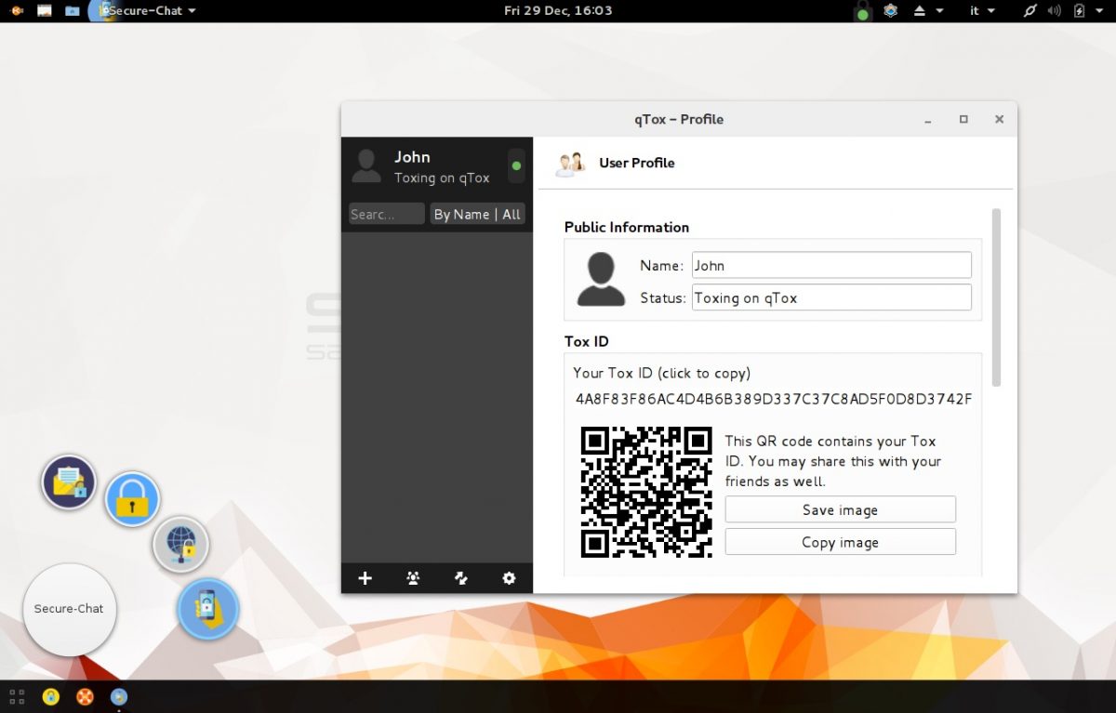Click John's name in the sidebar
The image size is (1116, 713).
click(x=412, y=156)
